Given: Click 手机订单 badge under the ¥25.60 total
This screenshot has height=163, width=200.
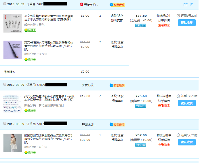Looking at the screenshot, I should [x=141, y=106].
